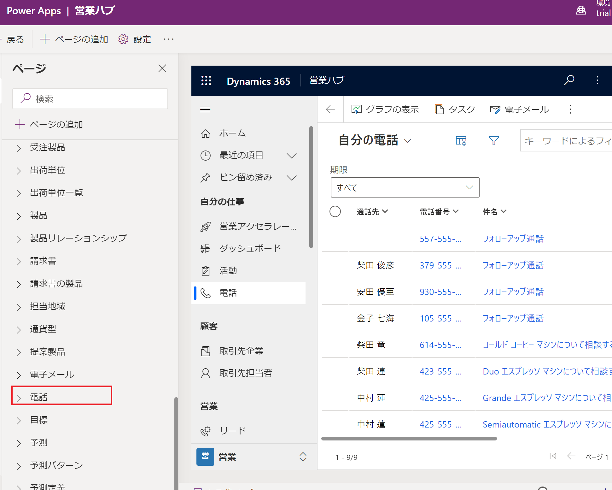Viewport: 612px width, 490px height.
Task: Click ページの追加 in top toolbar
Action: pyautogui.click(x=74, y=39)
